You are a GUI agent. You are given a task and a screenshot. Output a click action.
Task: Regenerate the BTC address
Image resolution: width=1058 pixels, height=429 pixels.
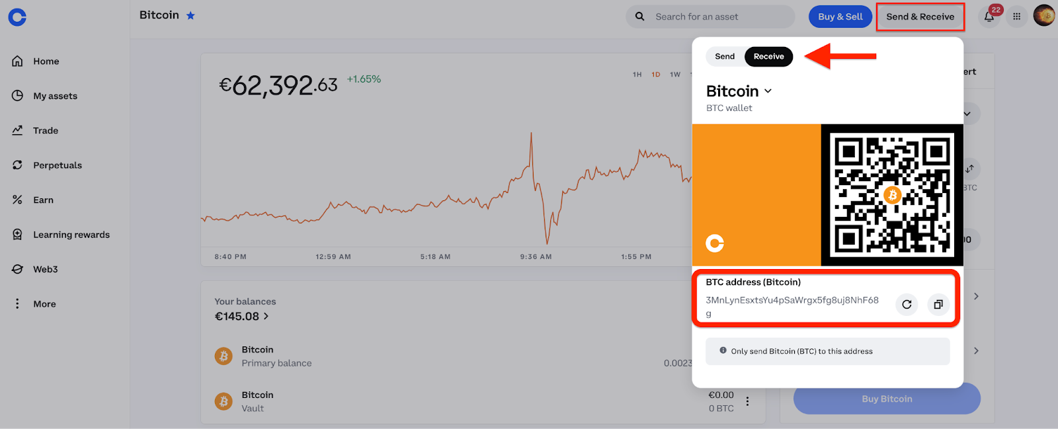click(x=907, y=305)
